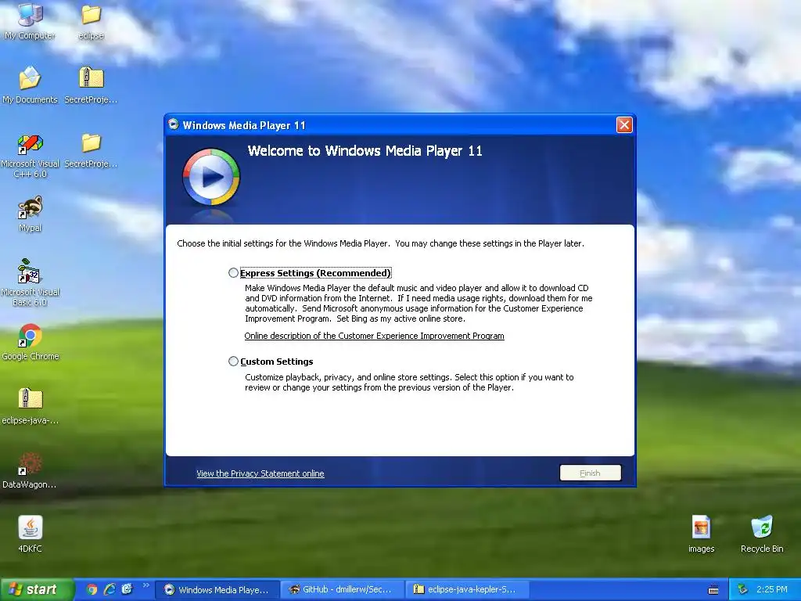Image resolution: width=801 pixels, height=601 pixels.
Task: Select Custom Settings radio button
Action: point(233,362)
